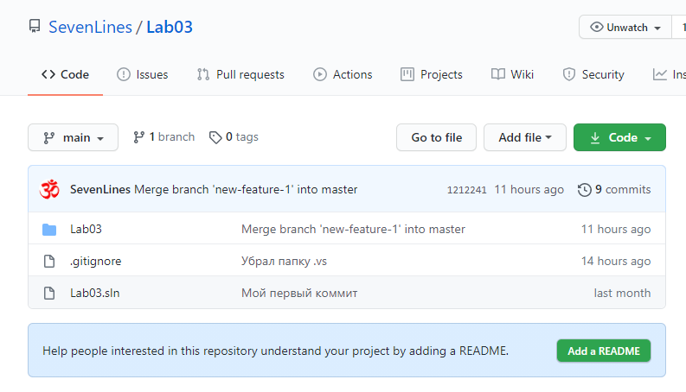Open the Wiki tab

point(512,74)
